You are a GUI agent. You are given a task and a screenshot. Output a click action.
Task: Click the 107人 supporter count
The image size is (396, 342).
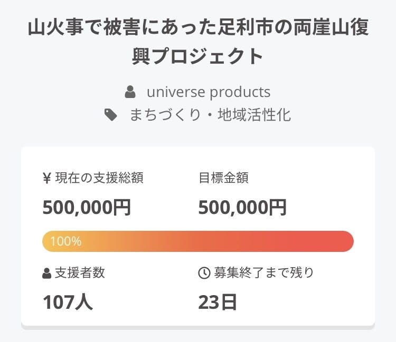68,302
